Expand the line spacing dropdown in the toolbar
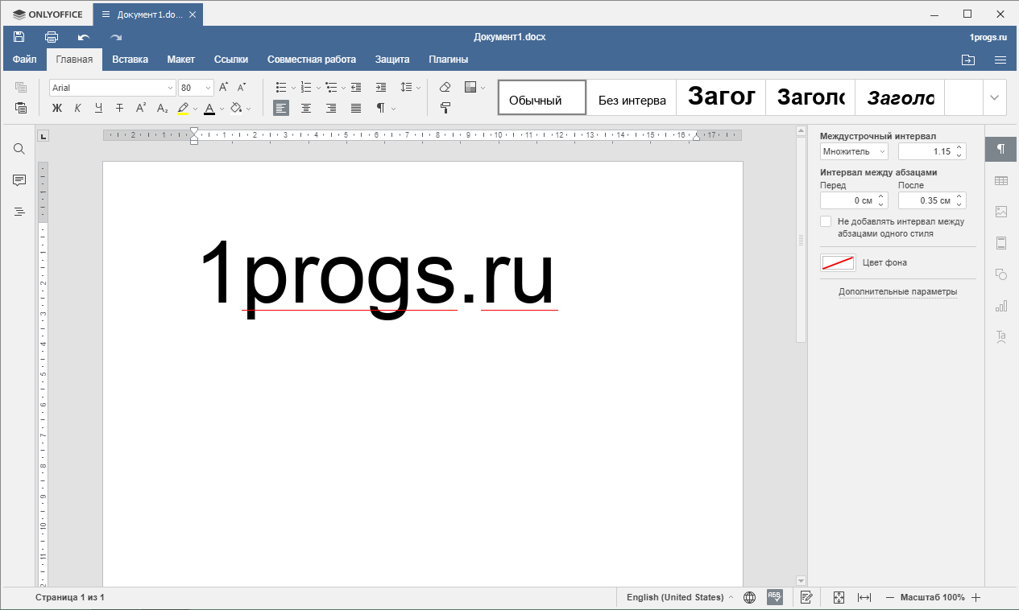The width and height of the screenshot is (1019, 610). point(419,87)
